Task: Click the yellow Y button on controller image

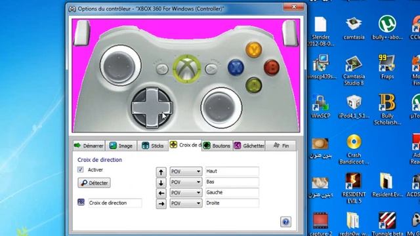Action: [x=253, y=50]
